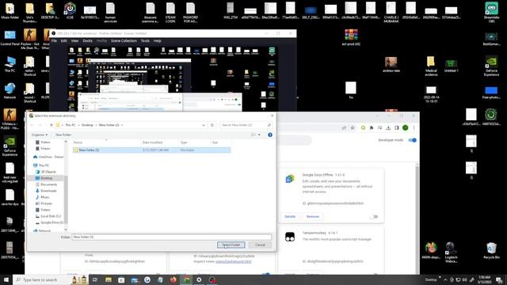Open the views/background.html link
Viewport: 507px width, 285px height.
click(x=234, y=261)
